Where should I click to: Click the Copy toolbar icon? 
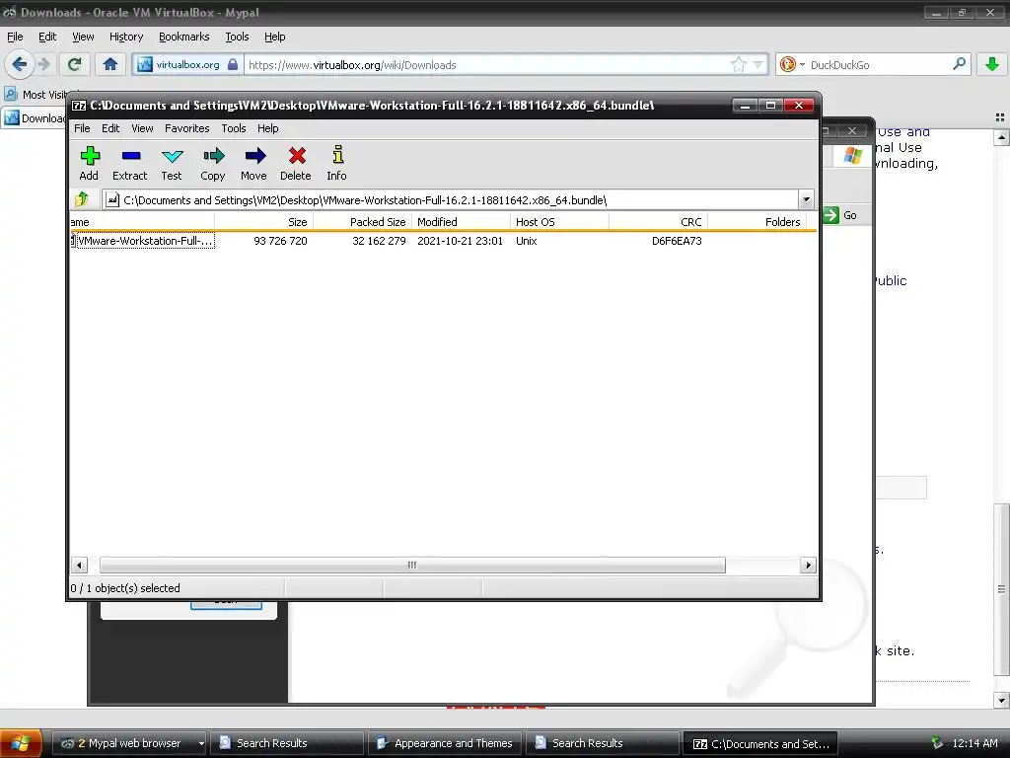click(x=213, y=163)
